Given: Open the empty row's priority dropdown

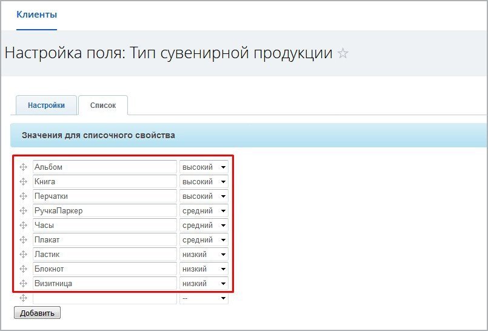Looking at the screenshot, I should (x=204, y=298).
